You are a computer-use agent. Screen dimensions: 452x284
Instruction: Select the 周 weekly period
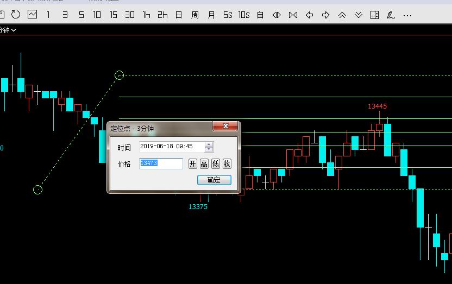(195, 15)
